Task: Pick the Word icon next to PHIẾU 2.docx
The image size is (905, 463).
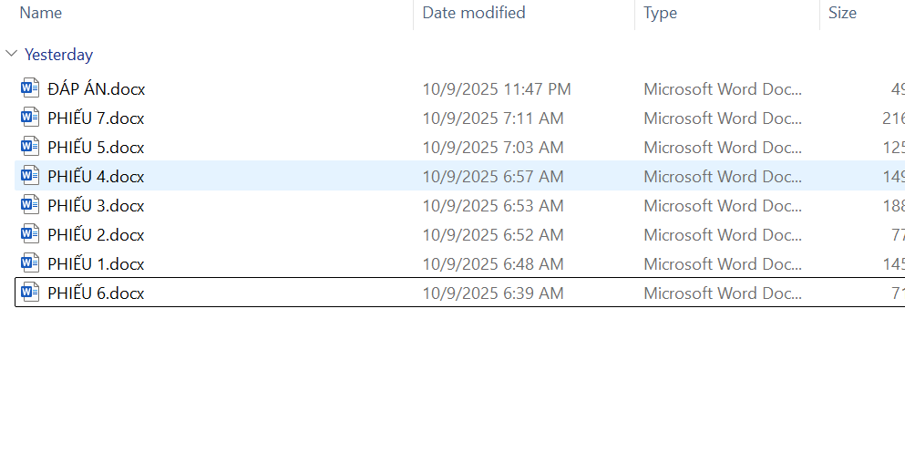Action: tap(30, 234)
